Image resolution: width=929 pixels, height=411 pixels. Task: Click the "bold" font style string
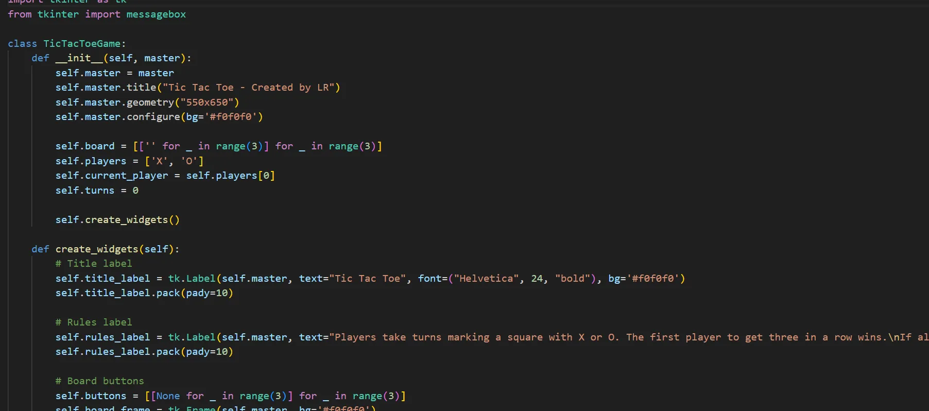573,279
